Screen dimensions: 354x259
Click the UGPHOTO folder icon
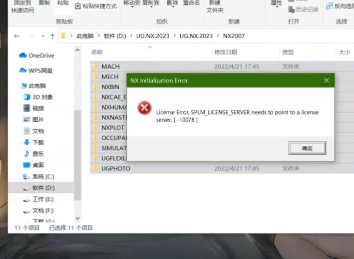96,168
